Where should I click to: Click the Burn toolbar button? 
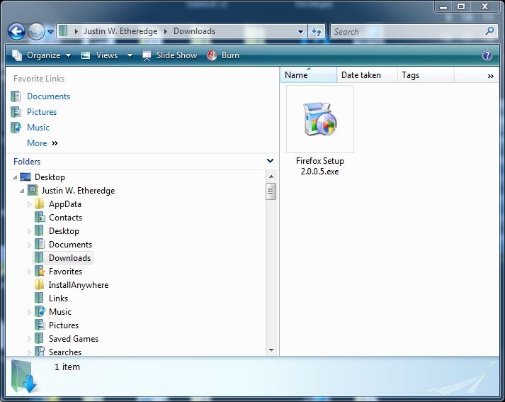point(224,55)
